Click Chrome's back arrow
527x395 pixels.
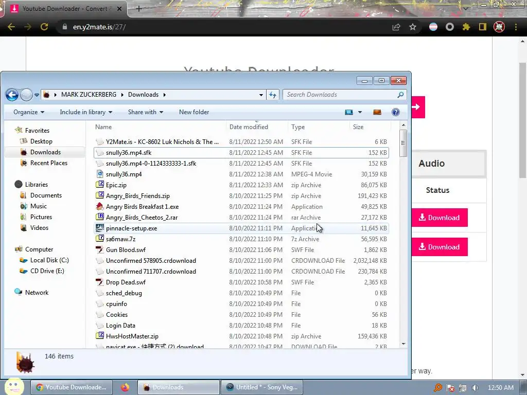[x=11, y=27]
